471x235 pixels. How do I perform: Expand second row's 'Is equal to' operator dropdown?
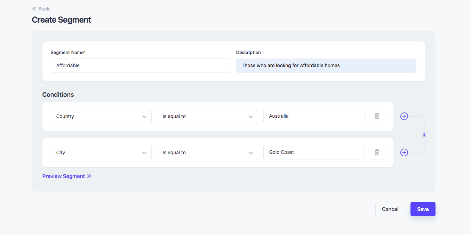point(207,152)
